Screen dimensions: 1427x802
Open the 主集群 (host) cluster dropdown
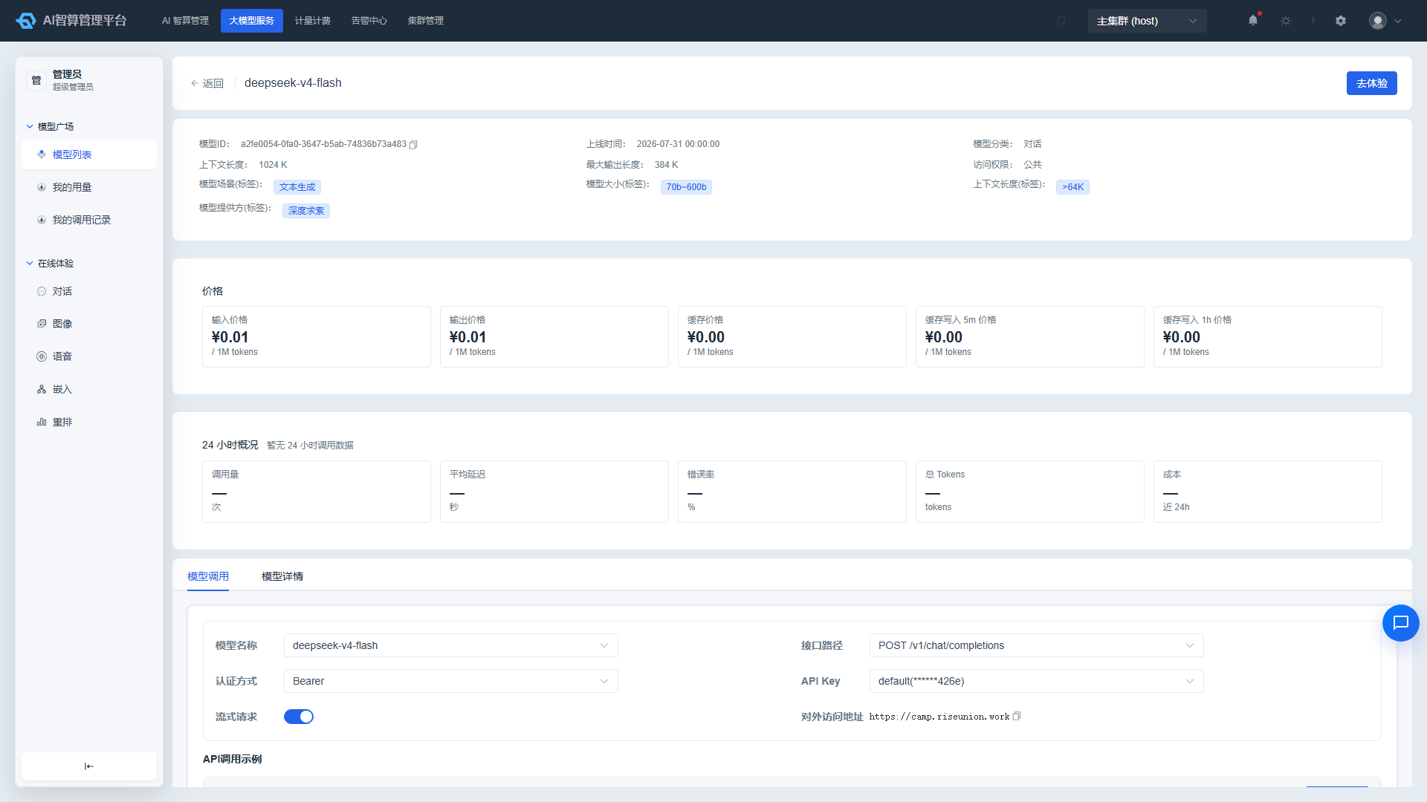[x=1147, y=21]
